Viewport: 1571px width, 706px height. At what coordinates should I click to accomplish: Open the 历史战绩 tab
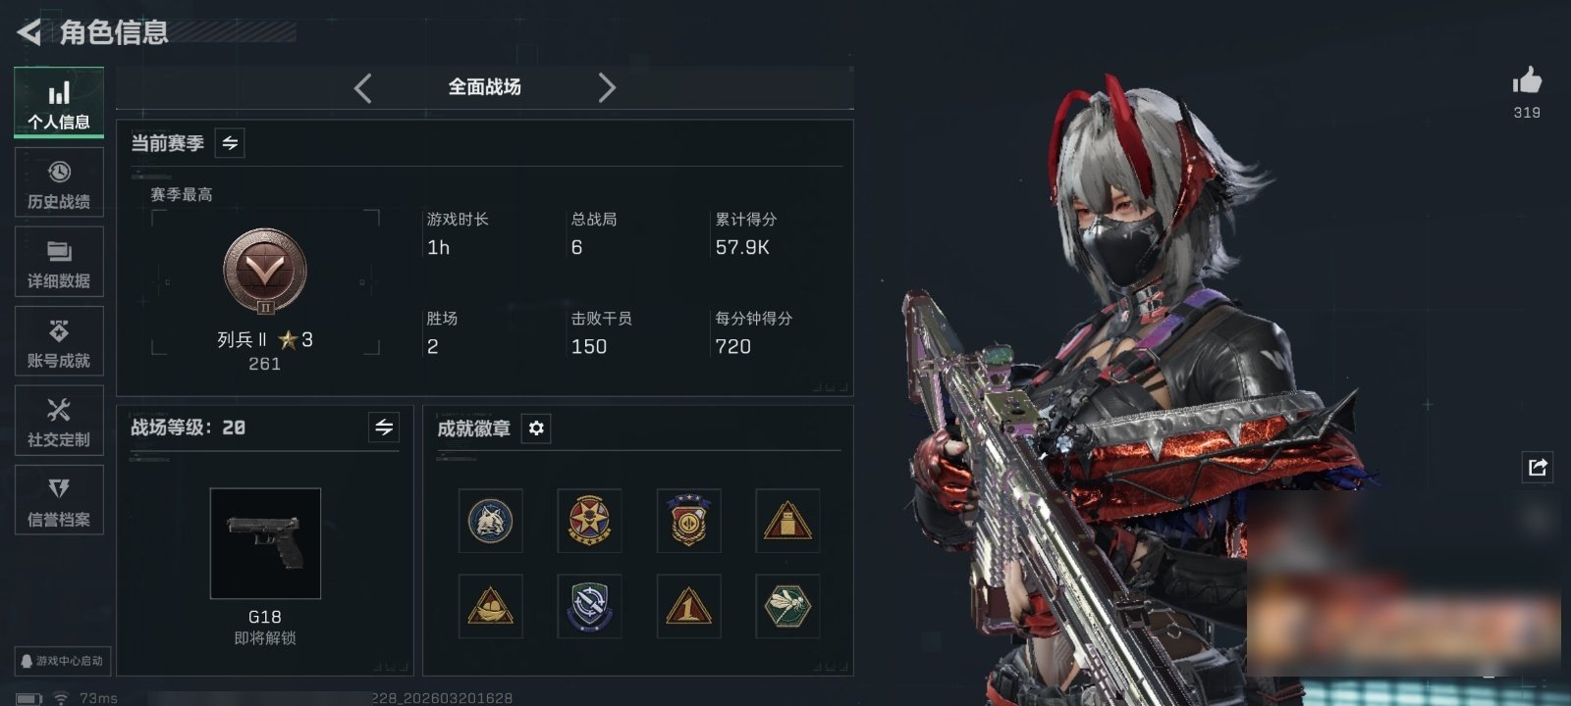(59, 183)
